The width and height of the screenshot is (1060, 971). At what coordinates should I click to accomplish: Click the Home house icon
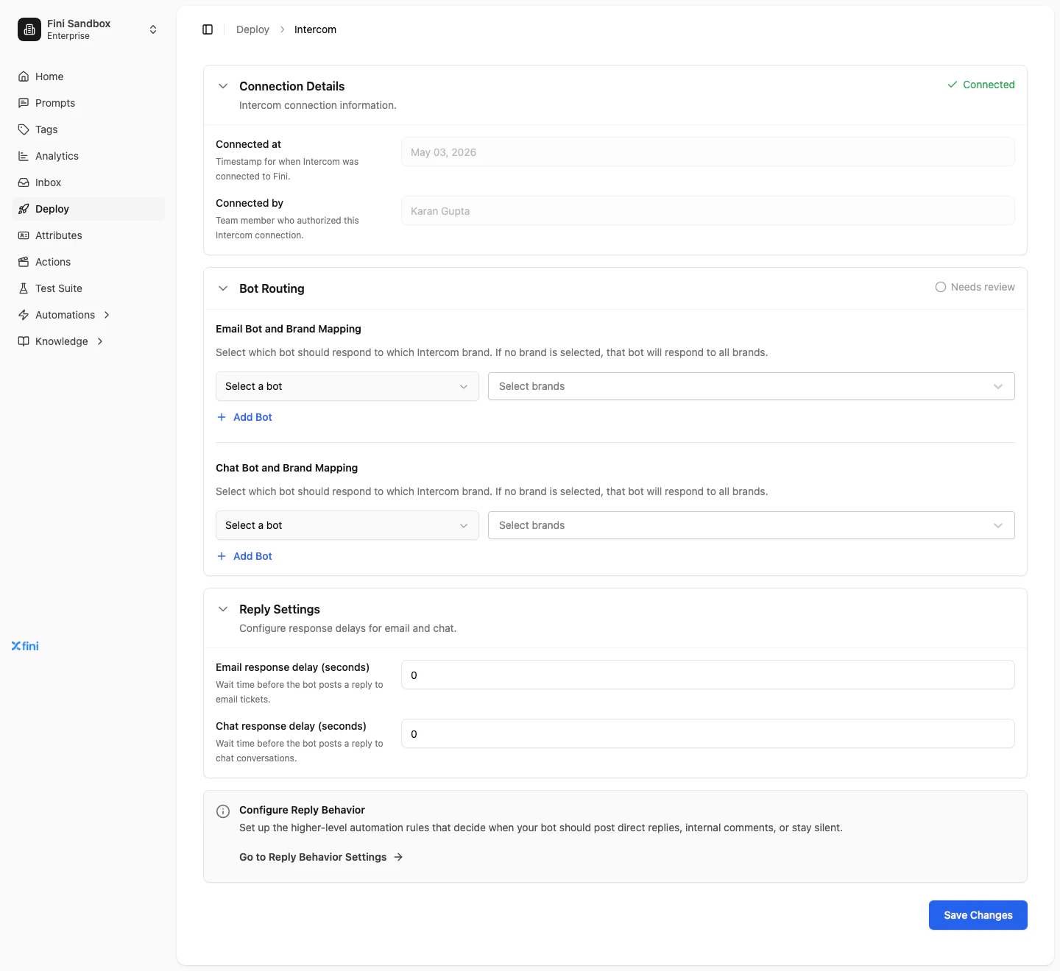click(24, 77)
